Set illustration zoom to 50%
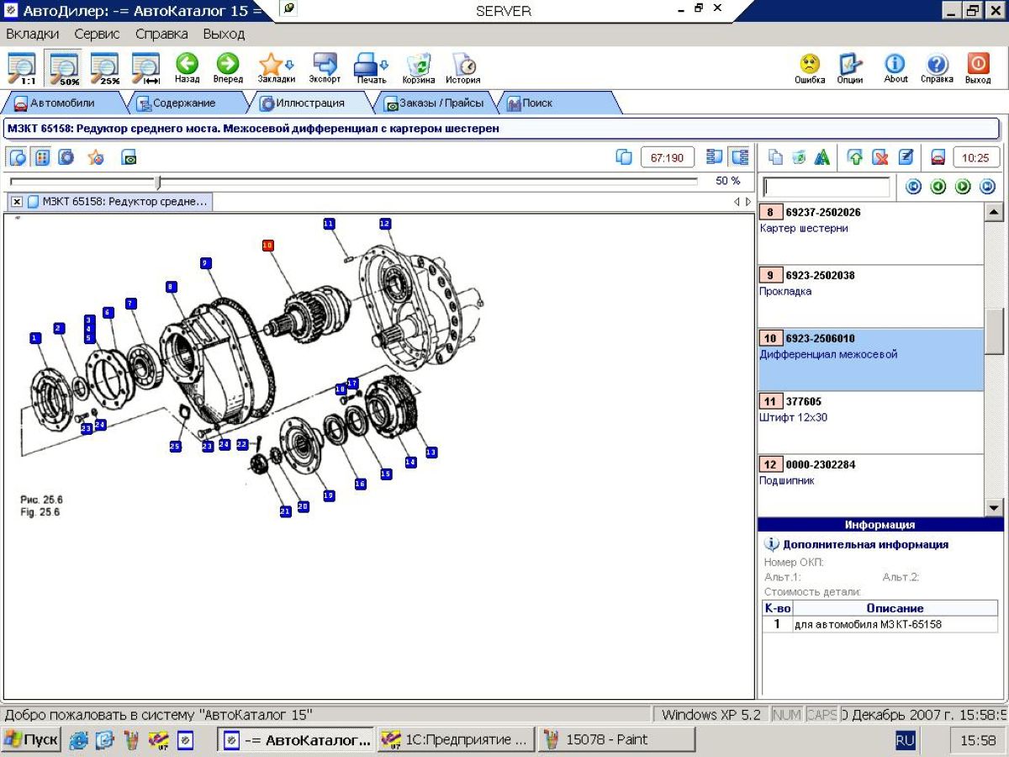Image resolution: width=1009 pixels, height=757 pixels. [x=64, y=68]
